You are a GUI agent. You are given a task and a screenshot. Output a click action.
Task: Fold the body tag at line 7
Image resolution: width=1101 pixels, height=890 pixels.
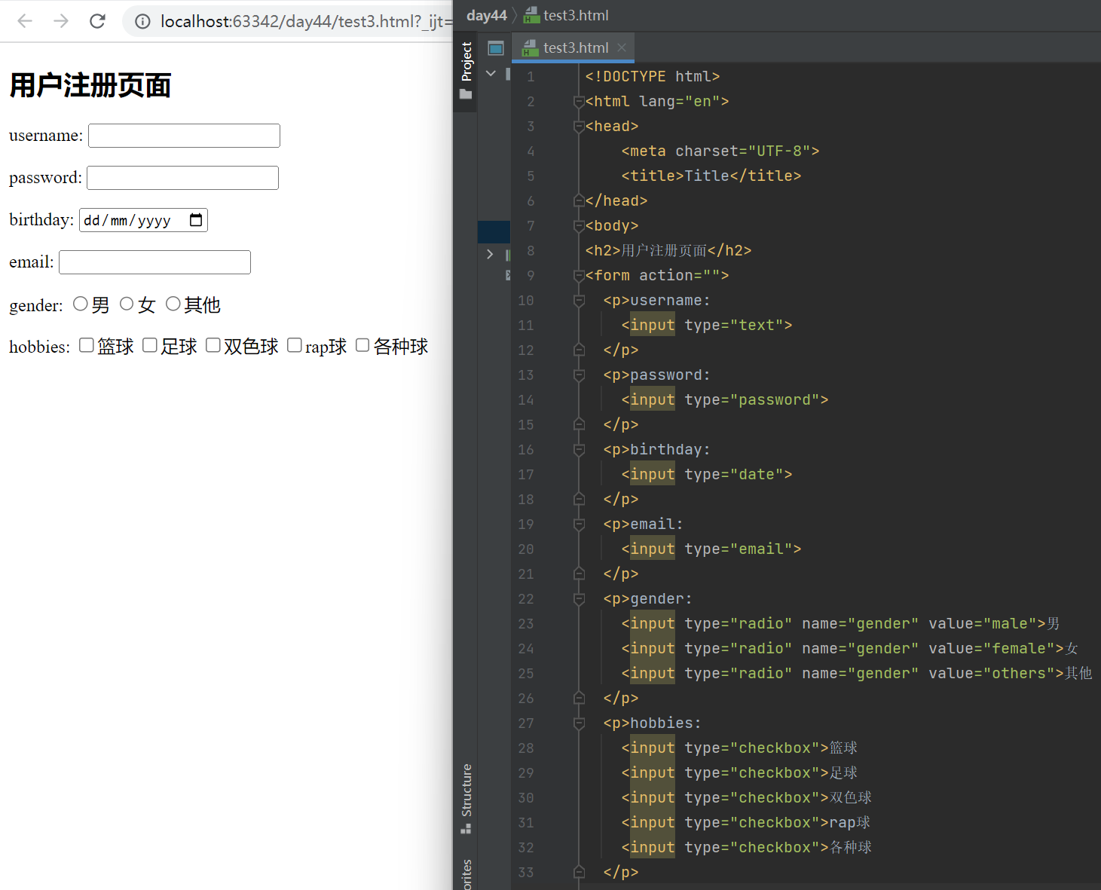coord(579,226)
